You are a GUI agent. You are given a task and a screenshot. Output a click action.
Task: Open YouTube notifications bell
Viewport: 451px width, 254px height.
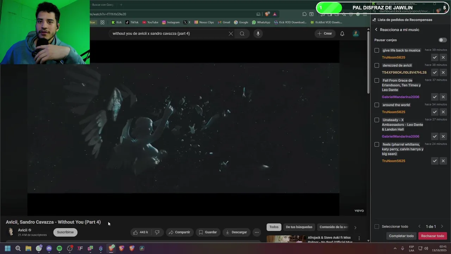click(x=342, y=34)
